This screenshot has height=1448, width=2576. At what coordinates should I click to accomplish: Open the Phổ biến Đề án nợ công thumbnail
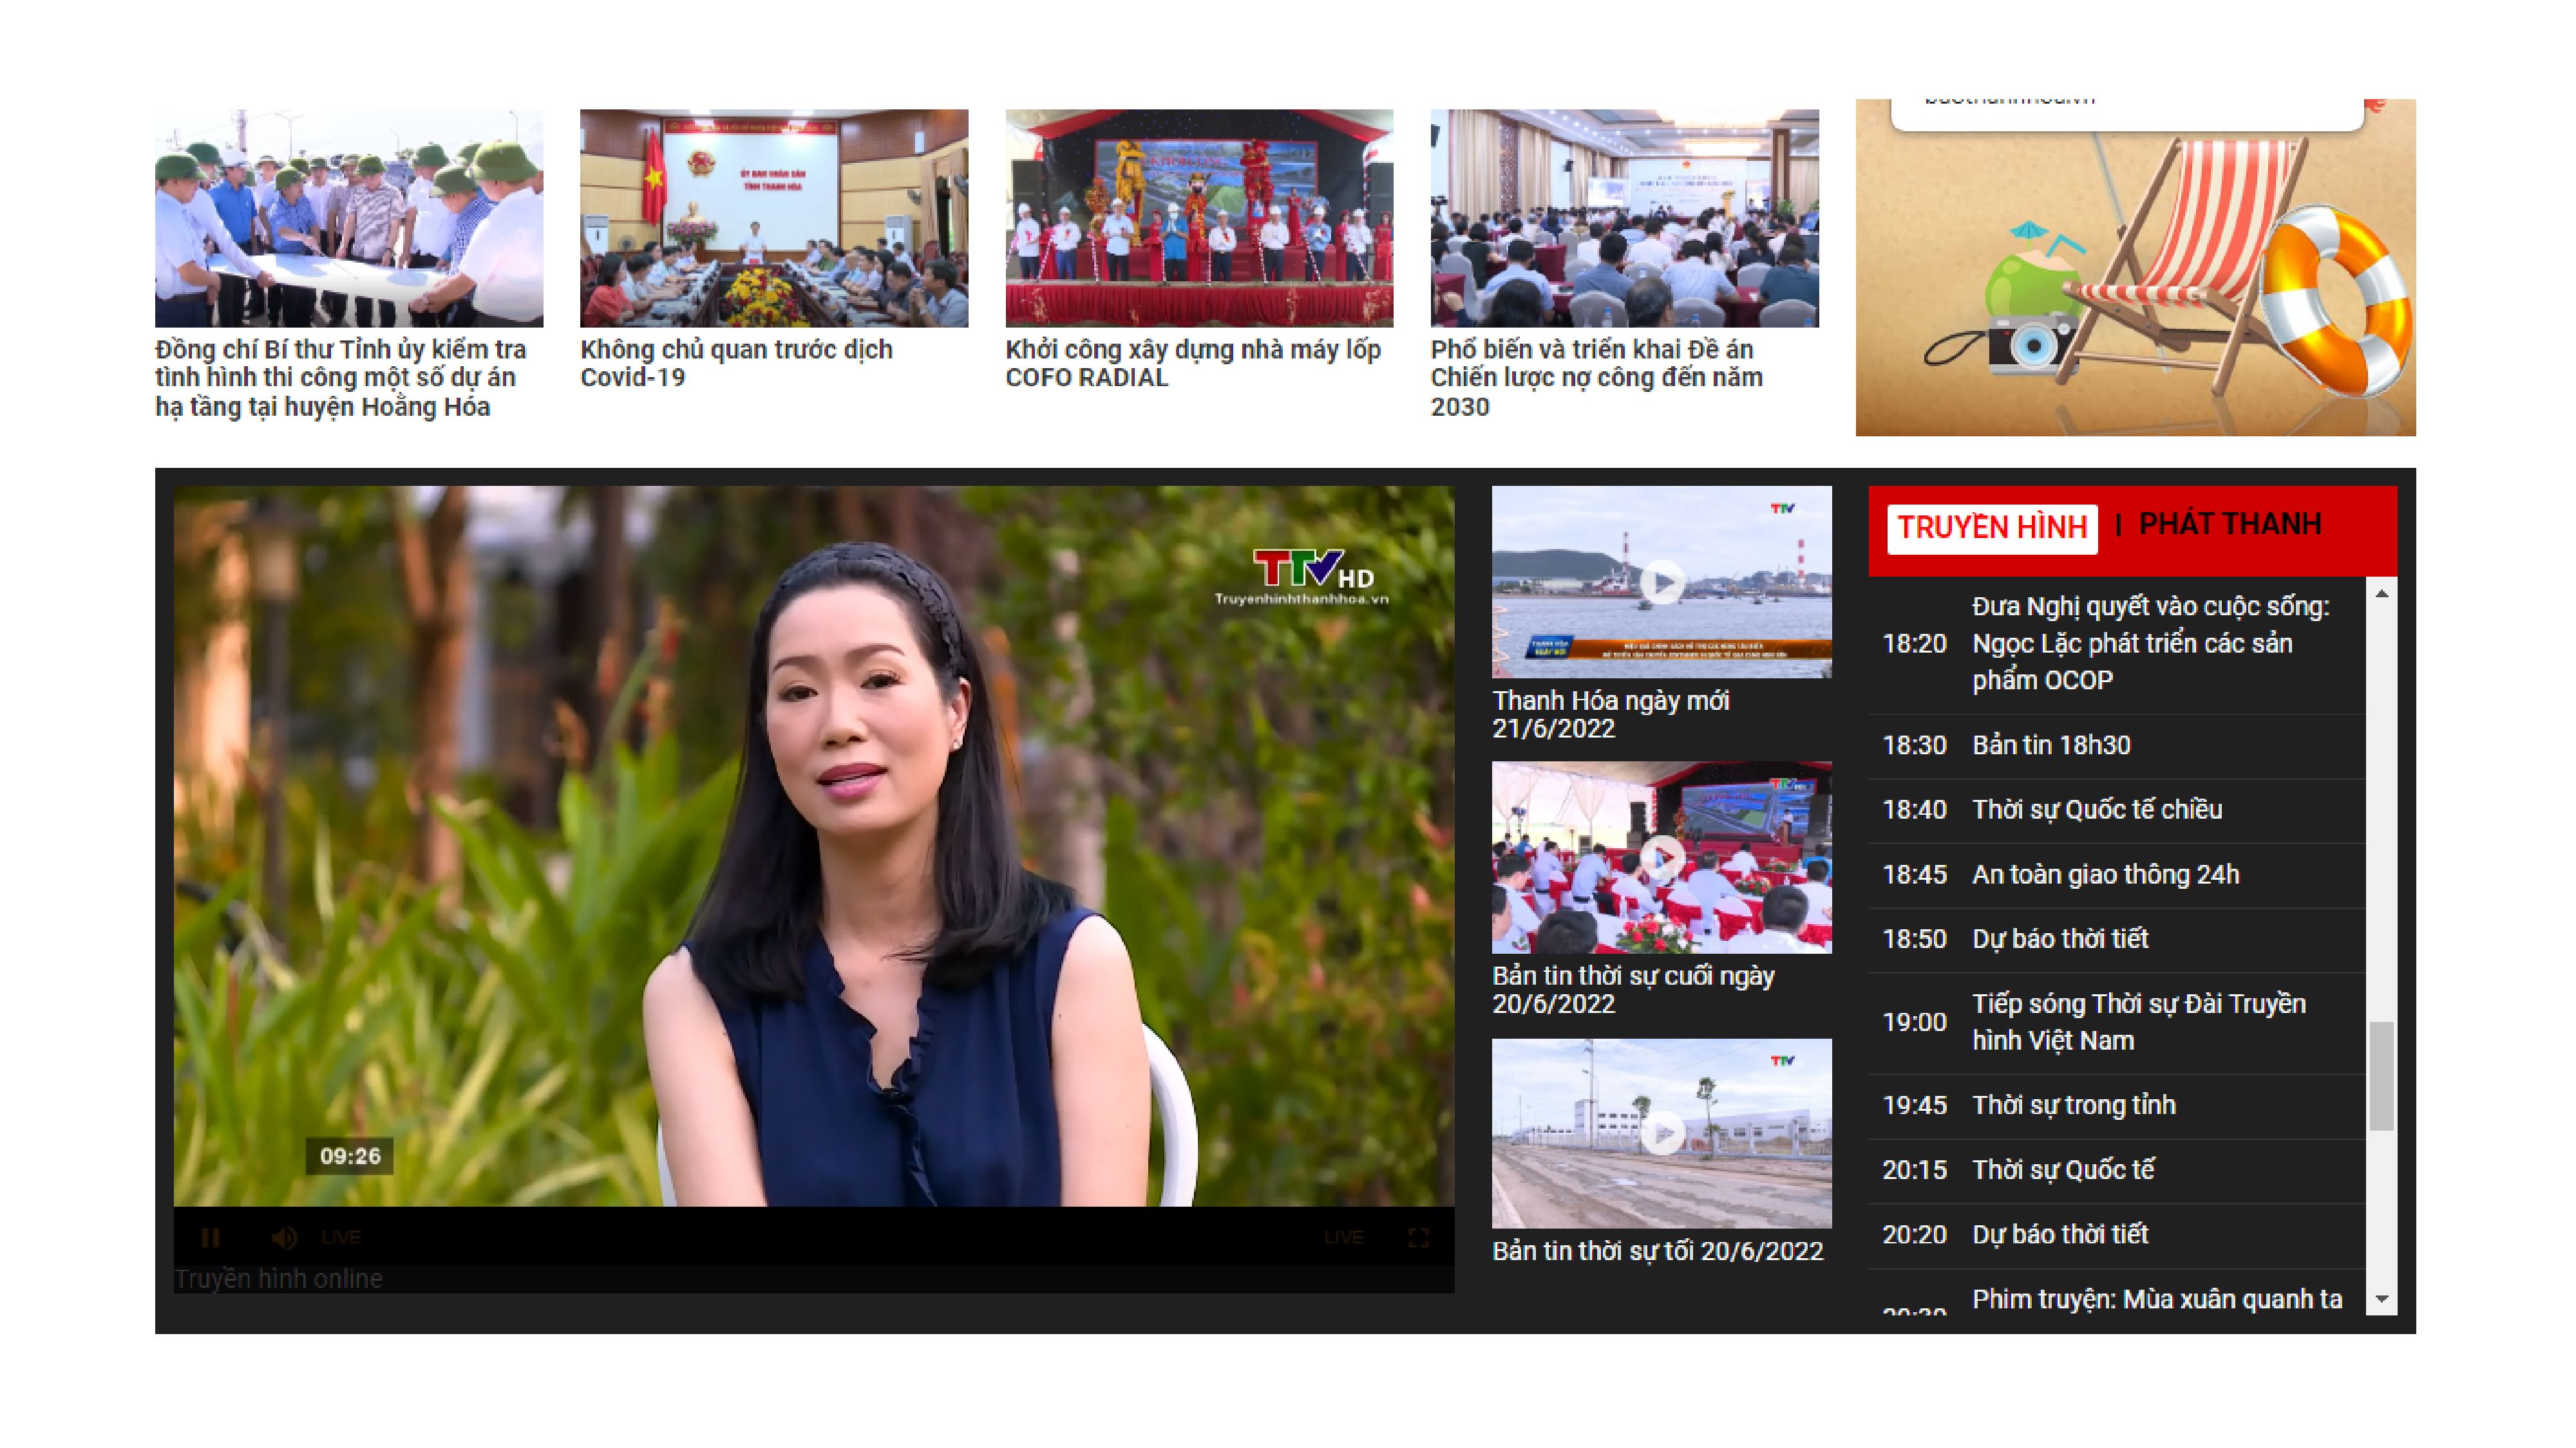[1624, 218]
